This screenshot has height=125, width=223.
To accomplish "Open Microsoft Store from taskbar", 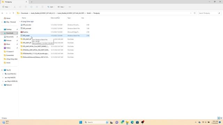I will [137, 122].
